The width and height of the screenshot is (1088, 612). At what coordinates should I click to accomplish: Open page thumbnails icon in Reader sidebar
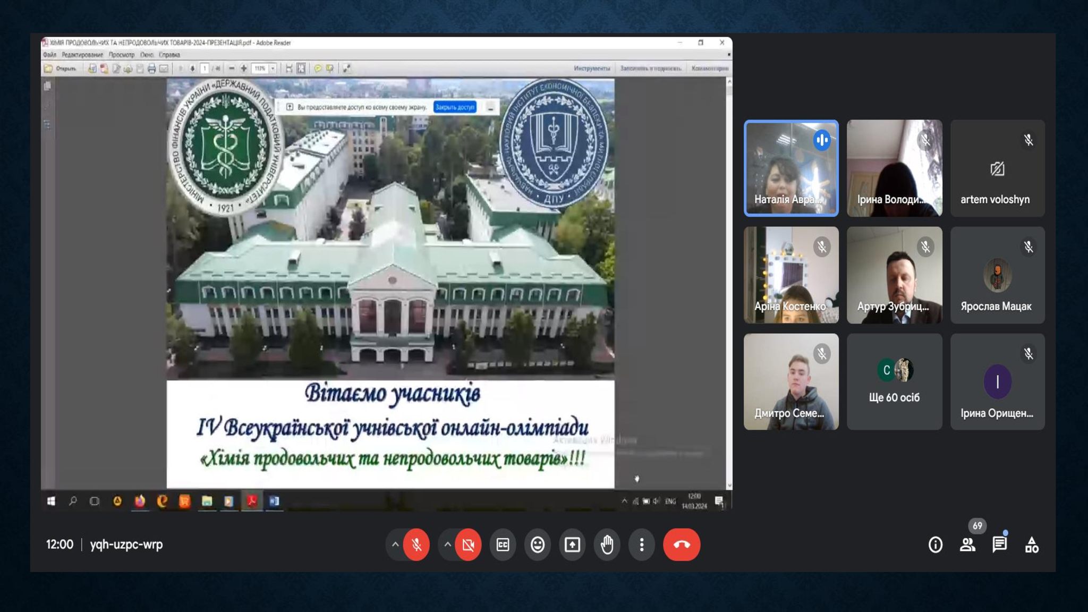click(47, 86)
